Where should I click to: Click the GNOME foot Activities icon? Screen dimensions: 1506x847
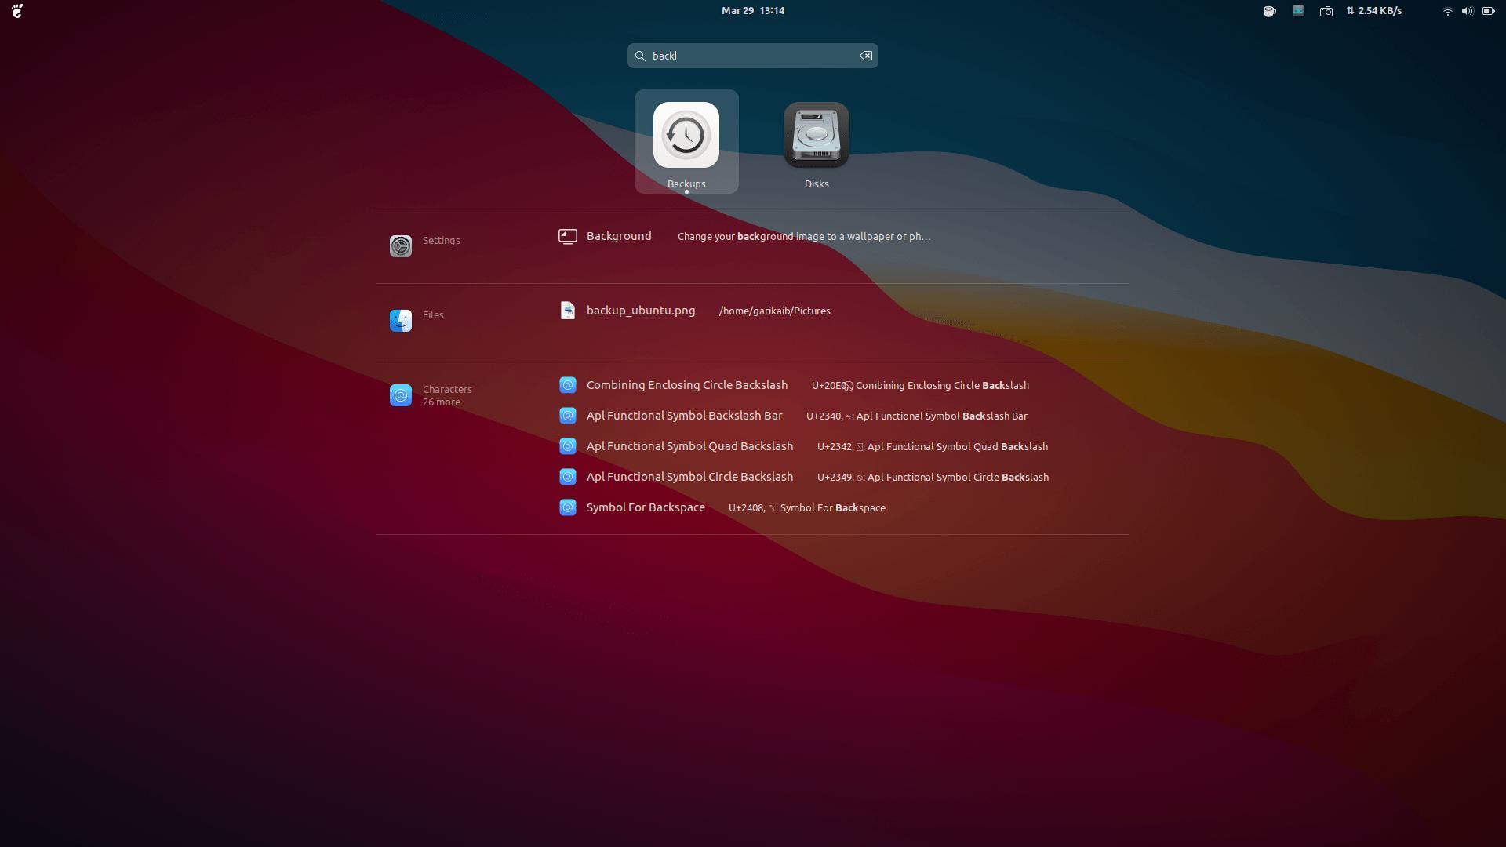click(17, 11)
